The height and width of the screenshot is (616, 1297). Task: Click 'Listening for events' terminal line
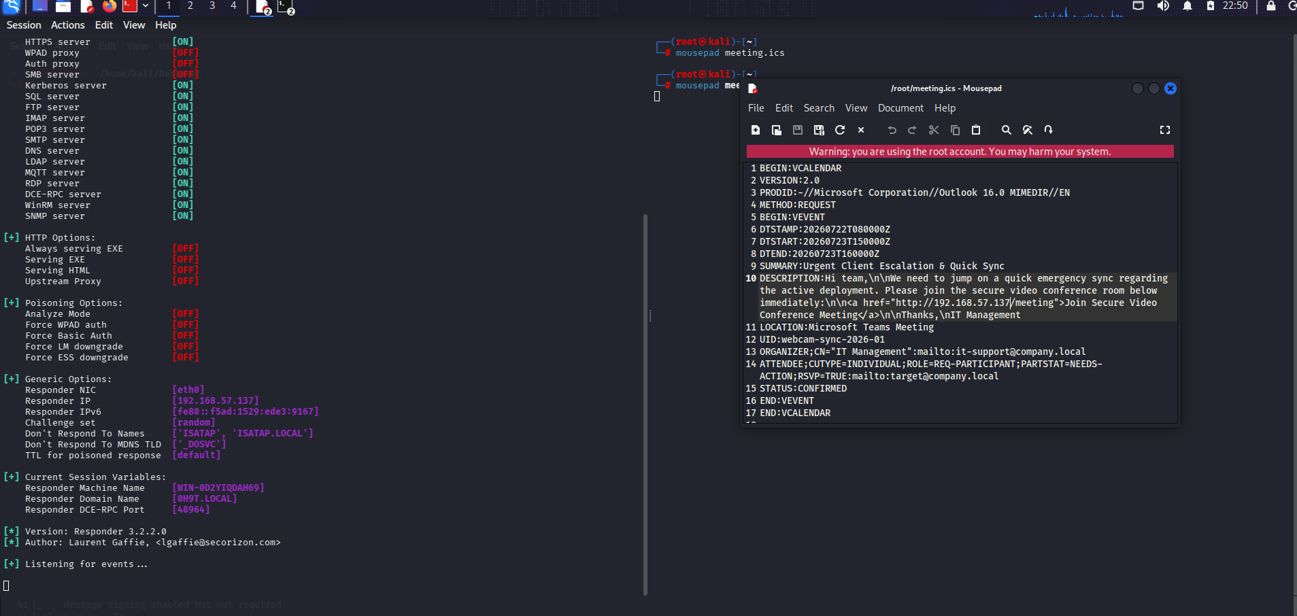coord(86,564)
